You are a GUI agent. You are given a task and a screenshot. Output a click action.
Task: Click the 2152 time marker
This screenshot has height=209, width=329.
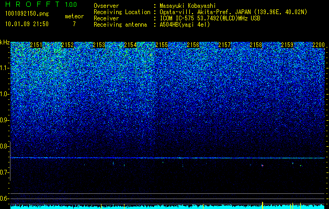(67, 45)
